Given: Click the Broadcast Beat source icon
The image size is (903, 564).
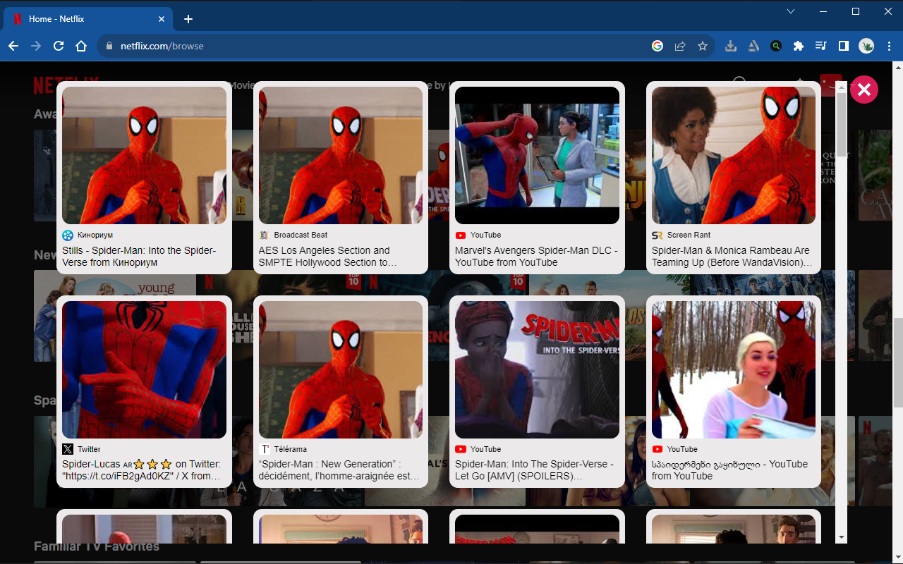Looking at the screenshot, I should [264, 235].
